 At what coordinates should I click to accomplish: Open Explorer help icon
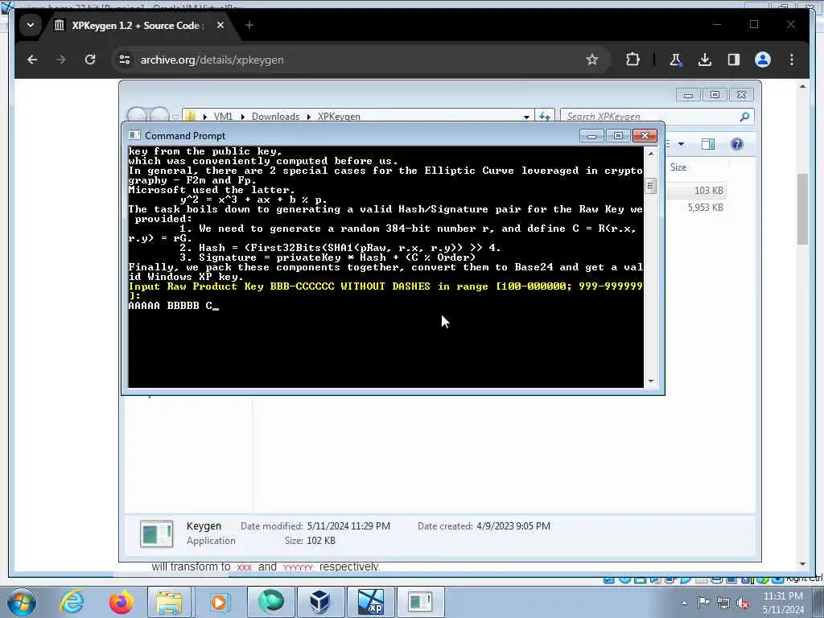tap(737, 144)
